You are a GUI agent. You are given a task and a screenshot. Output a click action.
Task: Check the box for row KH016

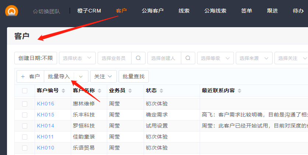click(25, 104)
